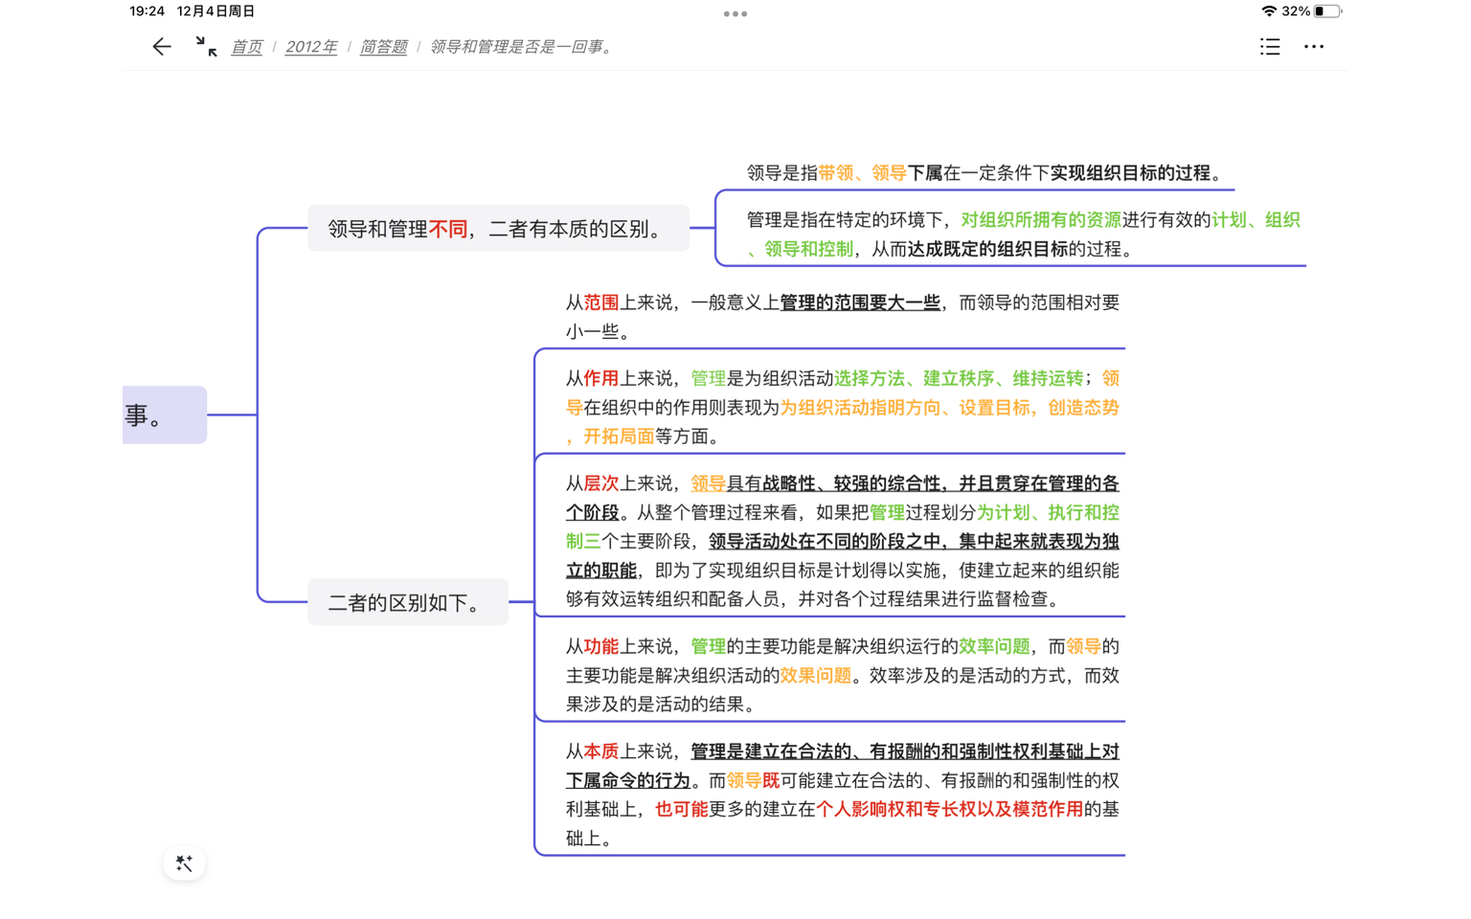Open the 2012年 breadcrumb link

click(x=311, y=47)
